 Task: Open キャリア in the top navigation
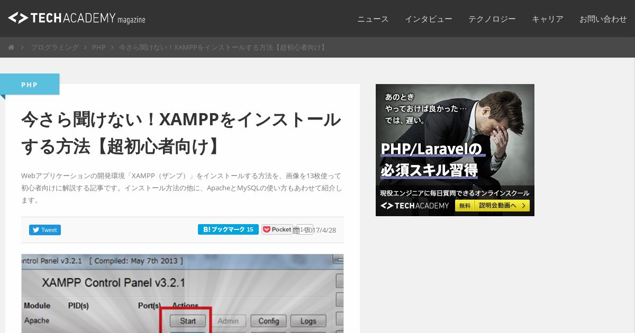click(x=548, y=19)
